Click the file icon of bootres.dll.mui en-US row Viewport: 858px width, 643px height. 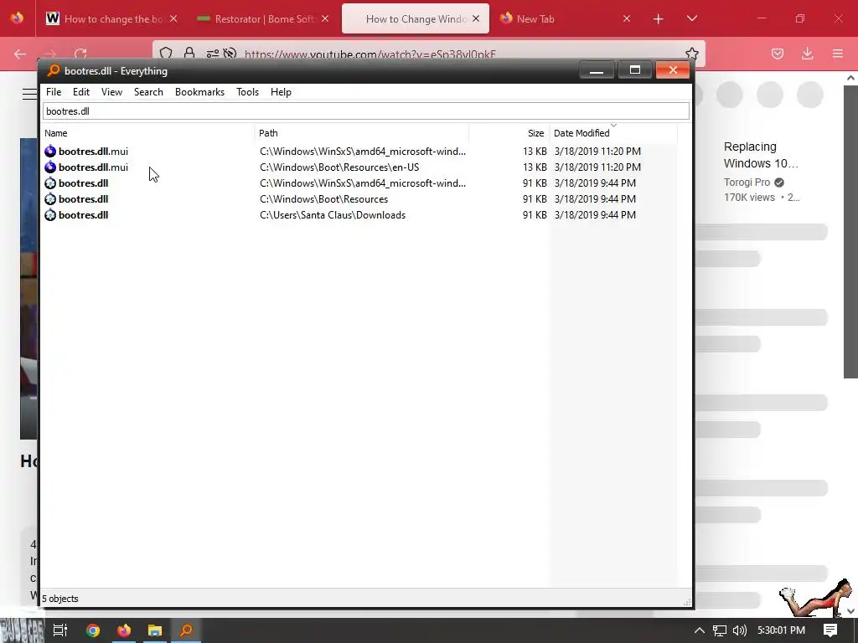tap(50, 167)
